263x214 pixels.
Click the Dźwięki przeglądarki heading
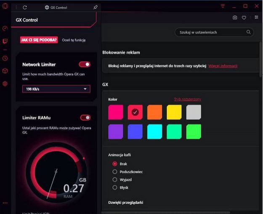126,203
